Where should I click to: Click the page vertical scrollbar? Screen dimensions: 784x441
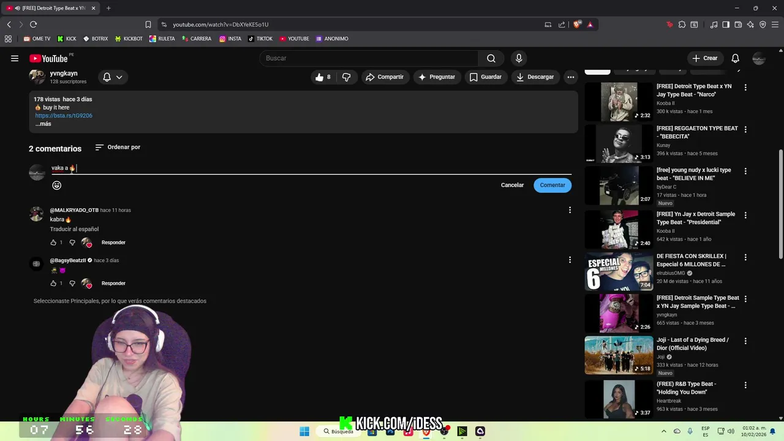(x=780, y=203)
